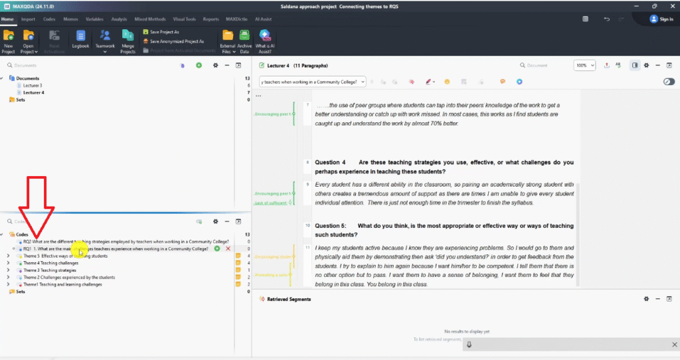Toggle the sidebar display in document browser
The width and height of the screenshot is (680, 360).
coord(635,65)
